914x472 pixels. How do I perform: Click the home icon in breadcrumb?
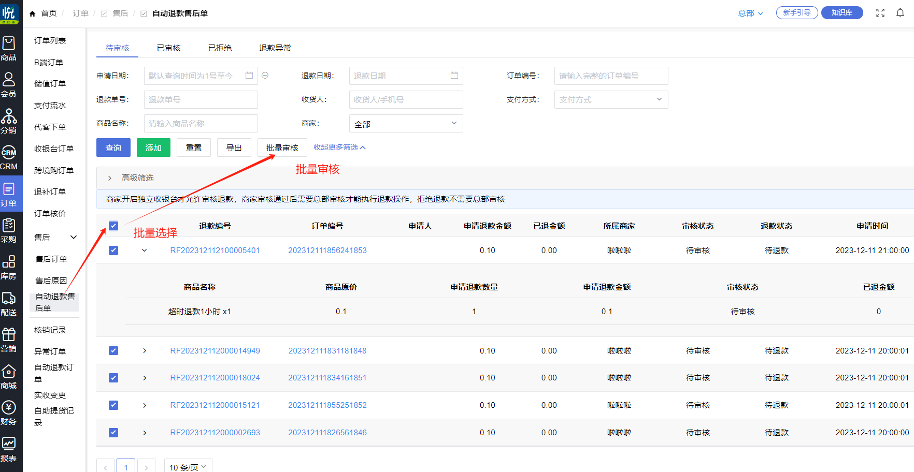(32, 13)
